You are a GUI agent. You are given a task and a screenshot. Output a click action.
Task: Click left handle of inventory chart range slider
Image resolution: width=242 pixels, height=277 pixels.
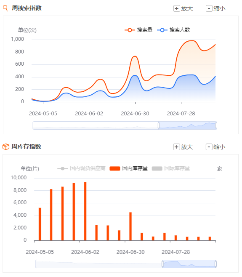click(x=162, y=264)
